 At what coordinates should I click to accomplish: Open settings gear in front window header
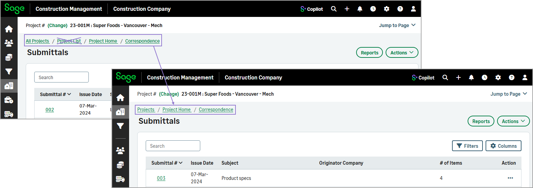(x=498, y=77)
